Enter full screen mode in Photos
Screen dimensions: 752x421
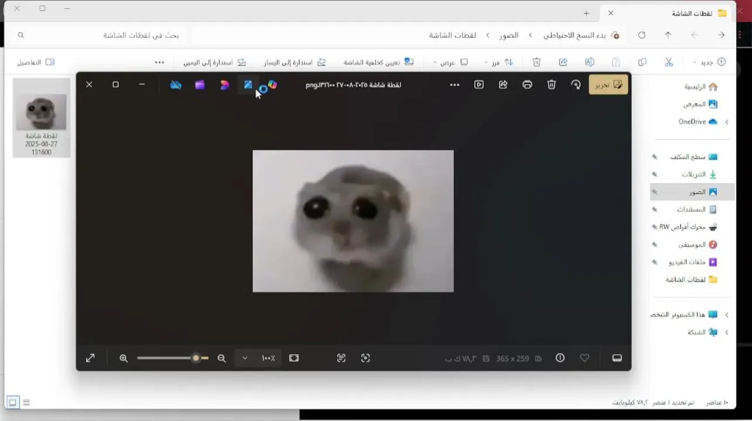[x=90, y=358]
